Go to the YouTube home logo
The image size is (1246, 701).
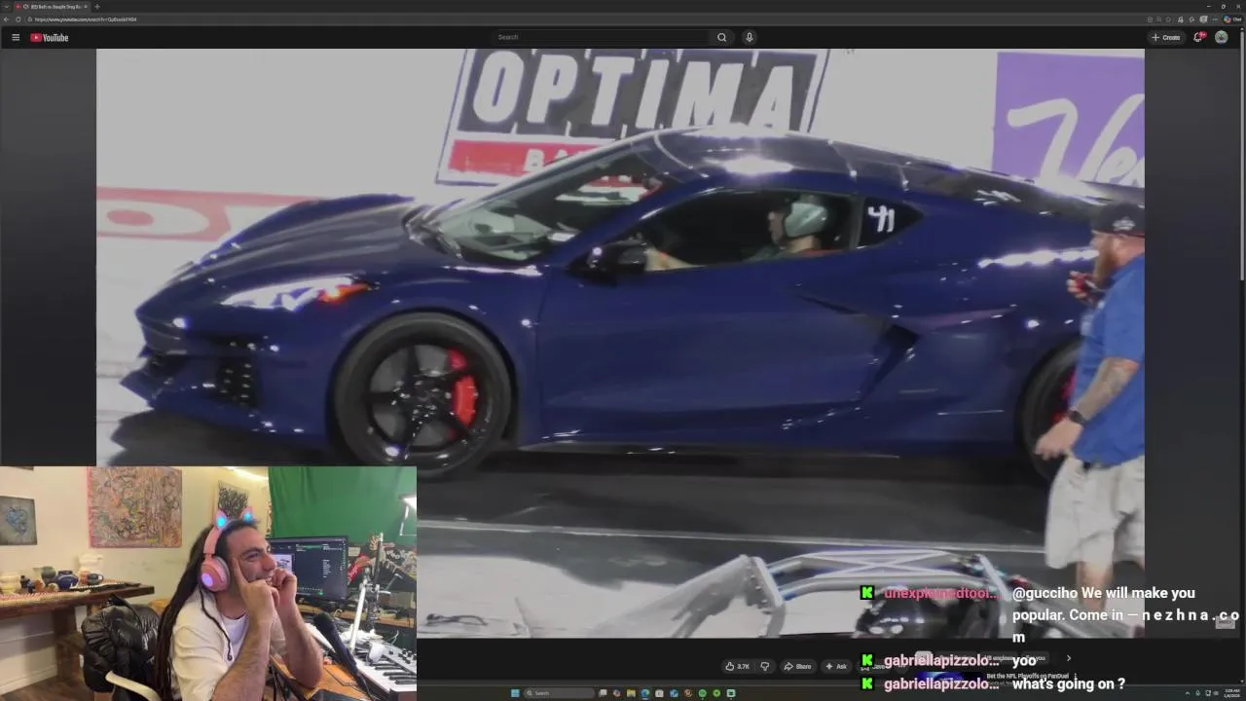click(49, 37)
